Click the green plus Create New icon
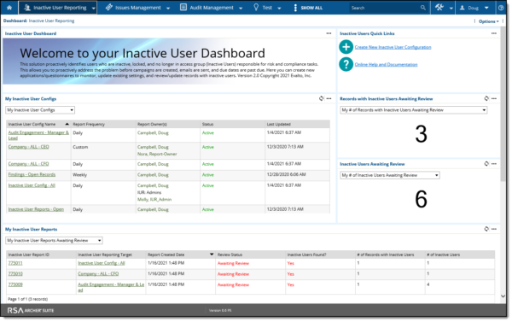512x322 pixels. 346,47
